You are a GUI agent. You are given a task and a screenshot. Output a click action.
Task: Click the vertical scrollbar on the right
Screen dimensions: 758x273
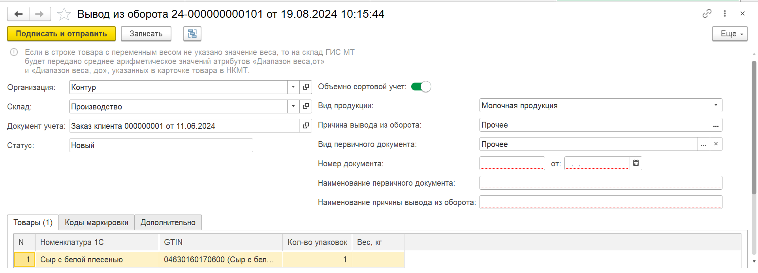[754, 126]
